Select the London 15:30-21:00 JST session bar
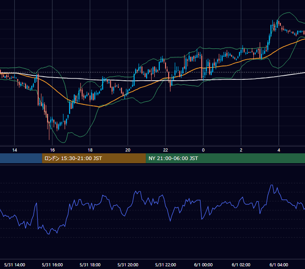 pyautogui.click(x=94, y=158)
